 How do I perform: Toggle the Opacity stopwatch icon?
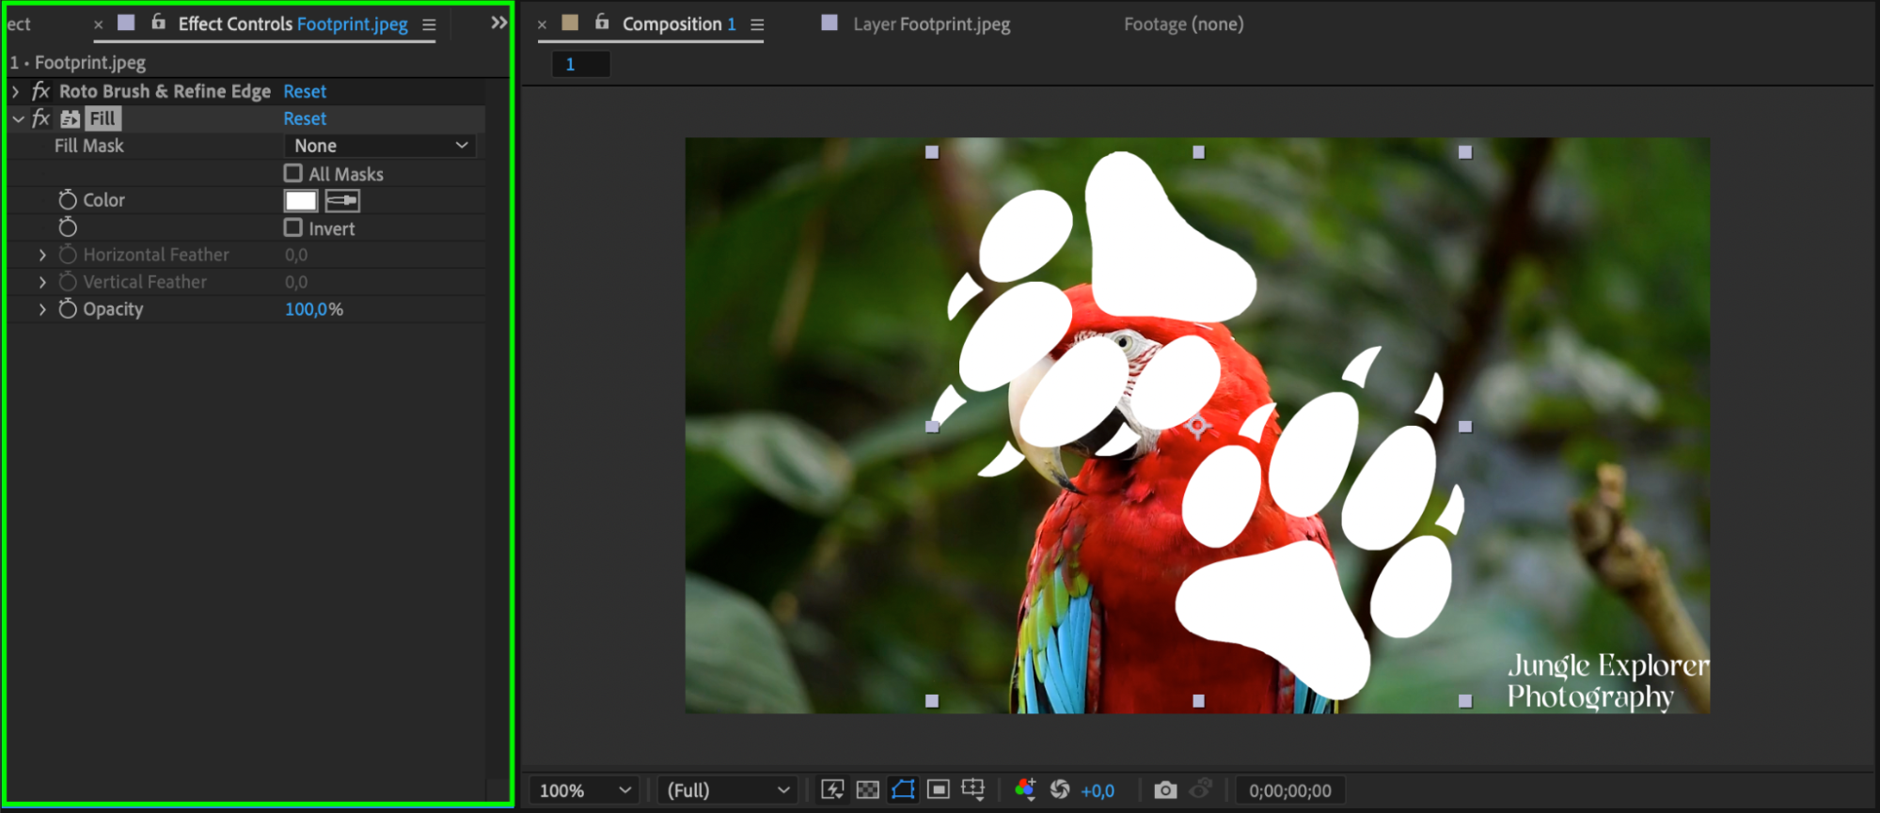[68, 309]
